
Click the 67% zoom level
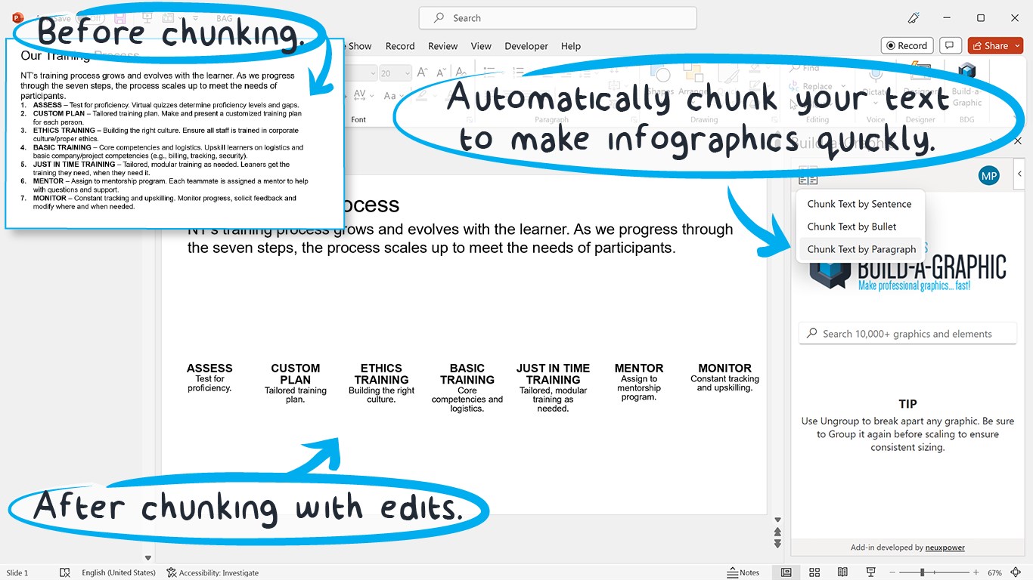994,572
